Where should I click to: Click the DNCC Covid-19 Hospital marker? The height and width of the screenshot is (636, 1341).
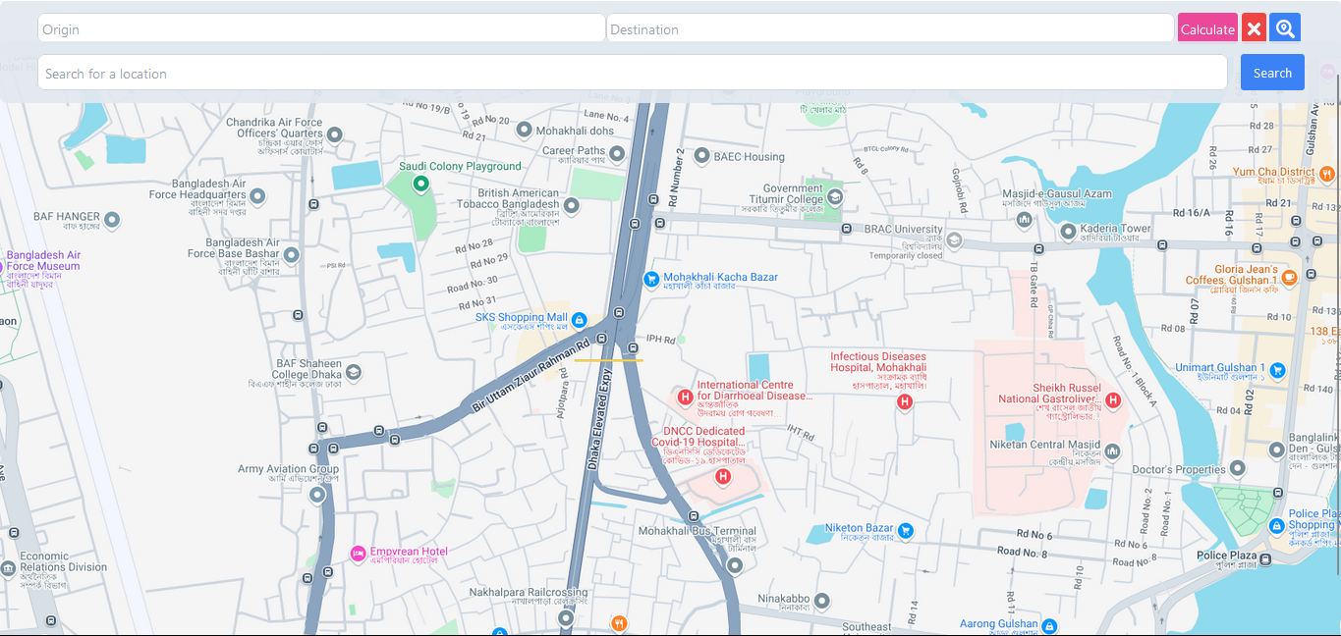click(723, 477)
